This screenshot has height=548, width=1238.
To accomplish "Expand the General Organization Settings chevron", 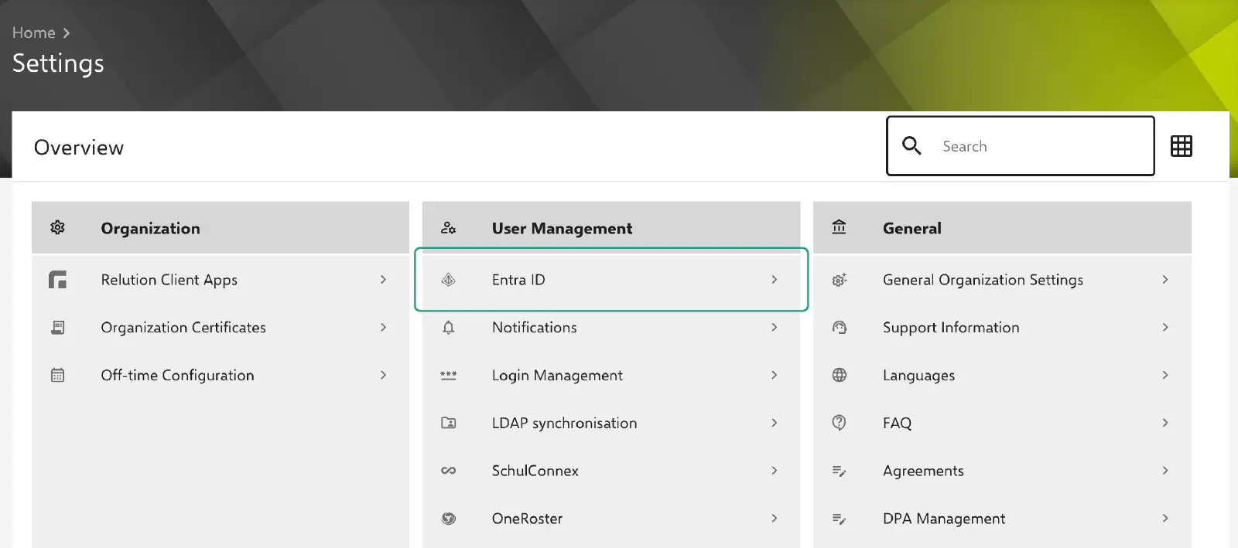I will coord(1165,280).
